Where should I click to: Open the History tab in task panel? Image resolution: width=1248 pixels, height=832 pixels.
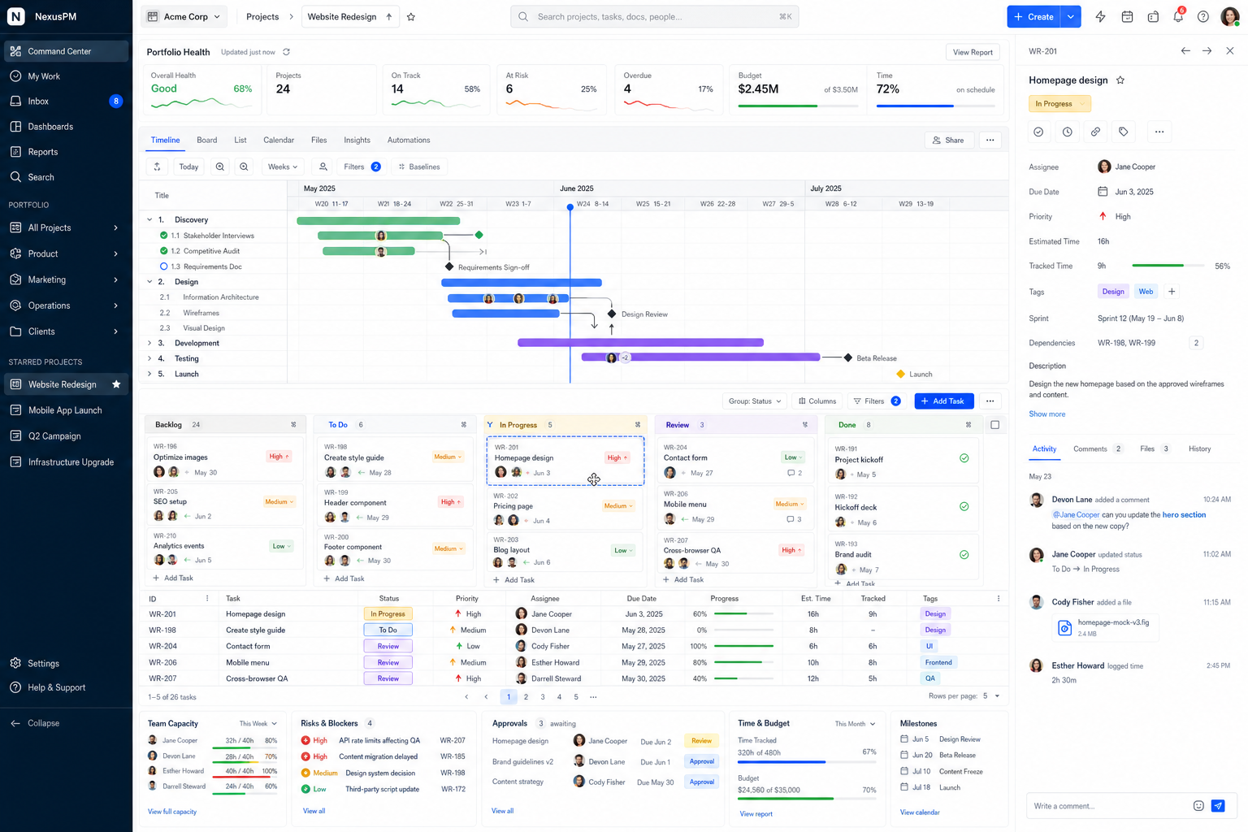(1199, 448)
